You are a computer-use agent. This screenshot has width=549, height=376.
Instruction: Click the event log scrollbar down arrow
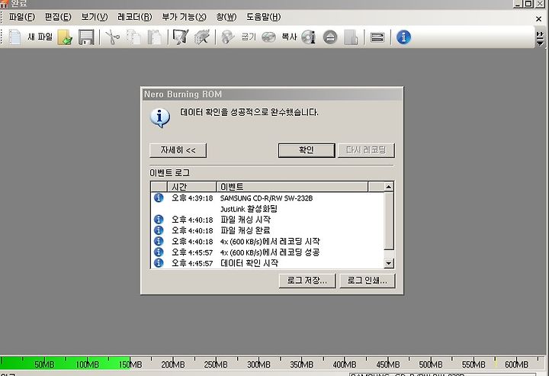[x=389, y=263]
